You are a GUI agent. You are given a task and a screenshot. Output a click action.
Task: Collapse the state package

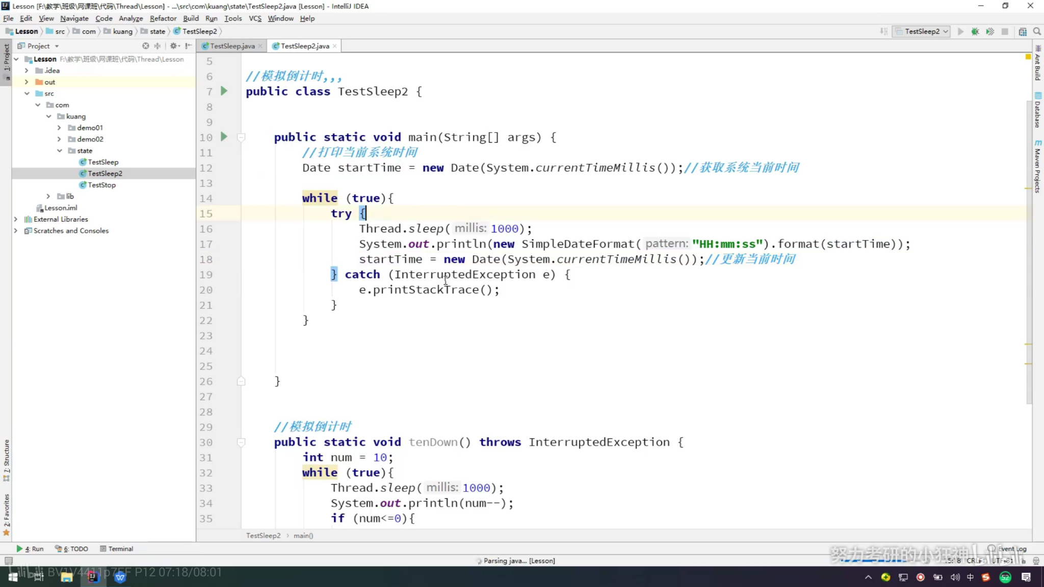59,150
